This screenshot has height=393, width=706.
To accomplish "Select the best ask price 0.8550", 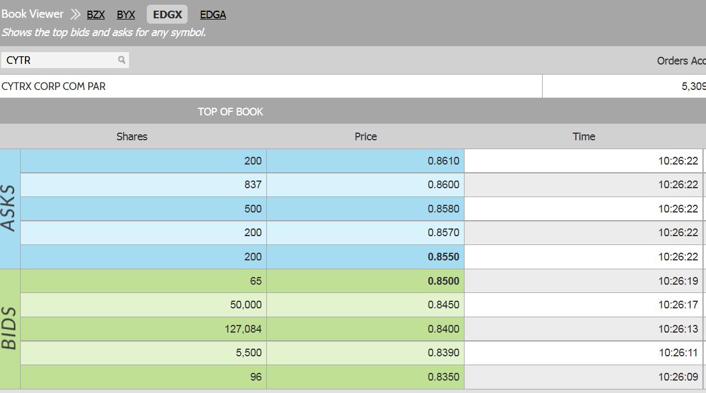I will click(x=443, y=257).
